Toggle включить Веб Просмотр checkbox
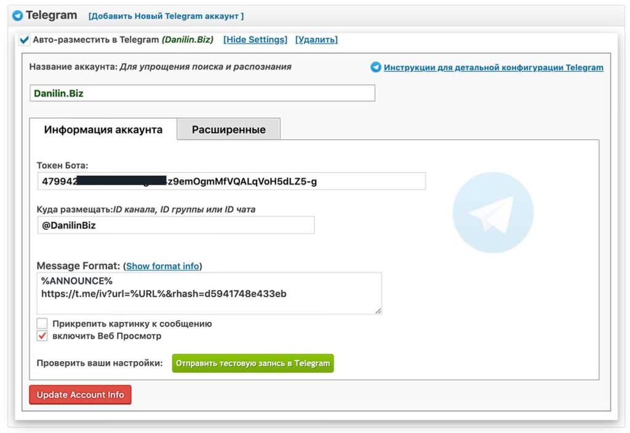The height and width of the screenshot is (433, 630). 42,336
